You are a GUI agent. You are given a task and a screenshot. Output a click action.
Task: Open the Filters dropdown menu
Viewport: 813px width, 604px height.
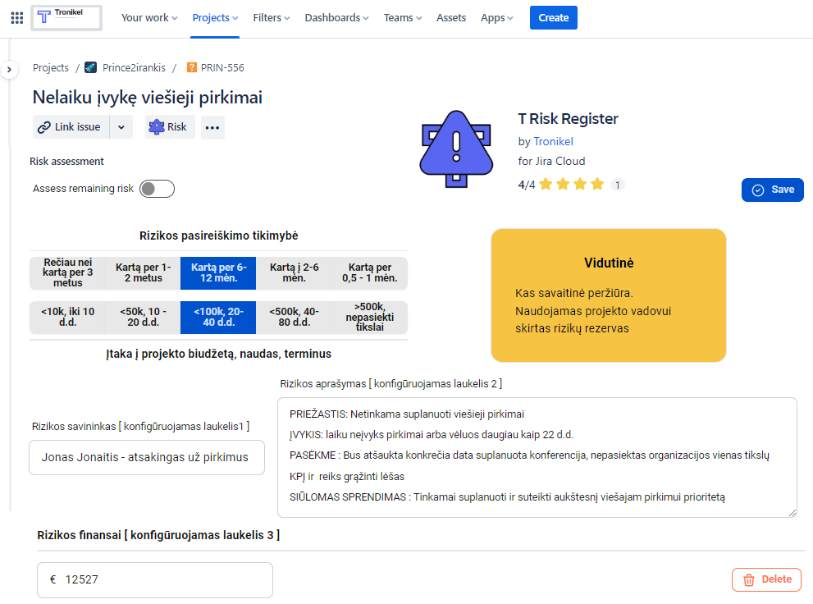click(272, 18)
